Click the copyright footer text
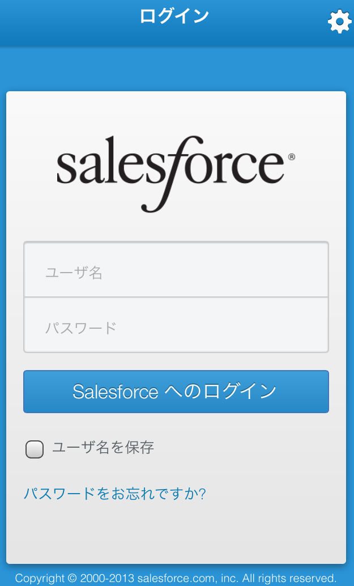354x586 pixels. click(x=176, y=577)
